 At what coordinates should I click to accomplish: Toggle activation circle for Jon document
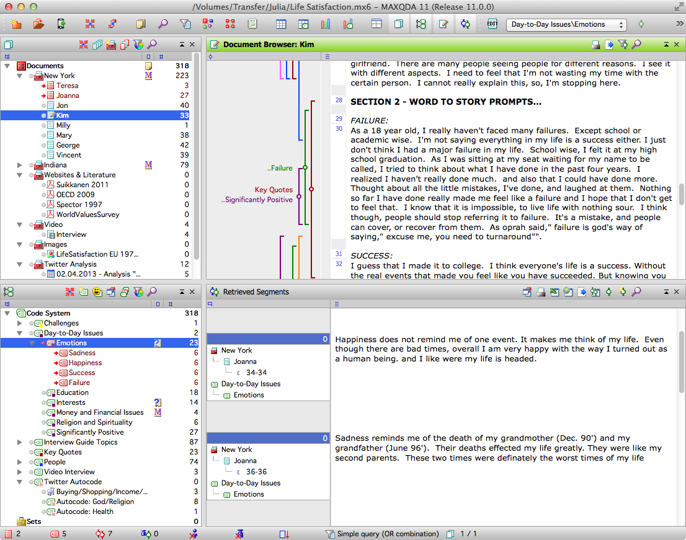[x=44, y=105]
